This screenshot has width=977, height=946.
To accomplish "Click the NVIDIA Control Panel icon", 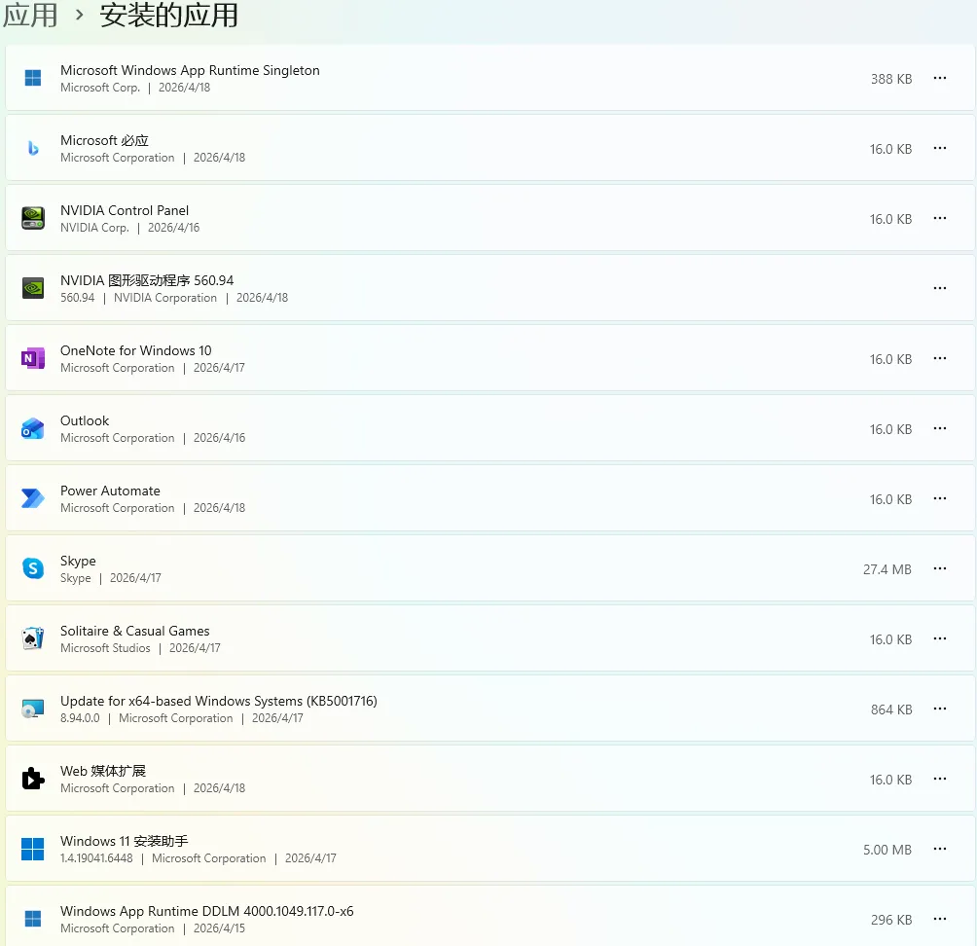I will (32, 218).
